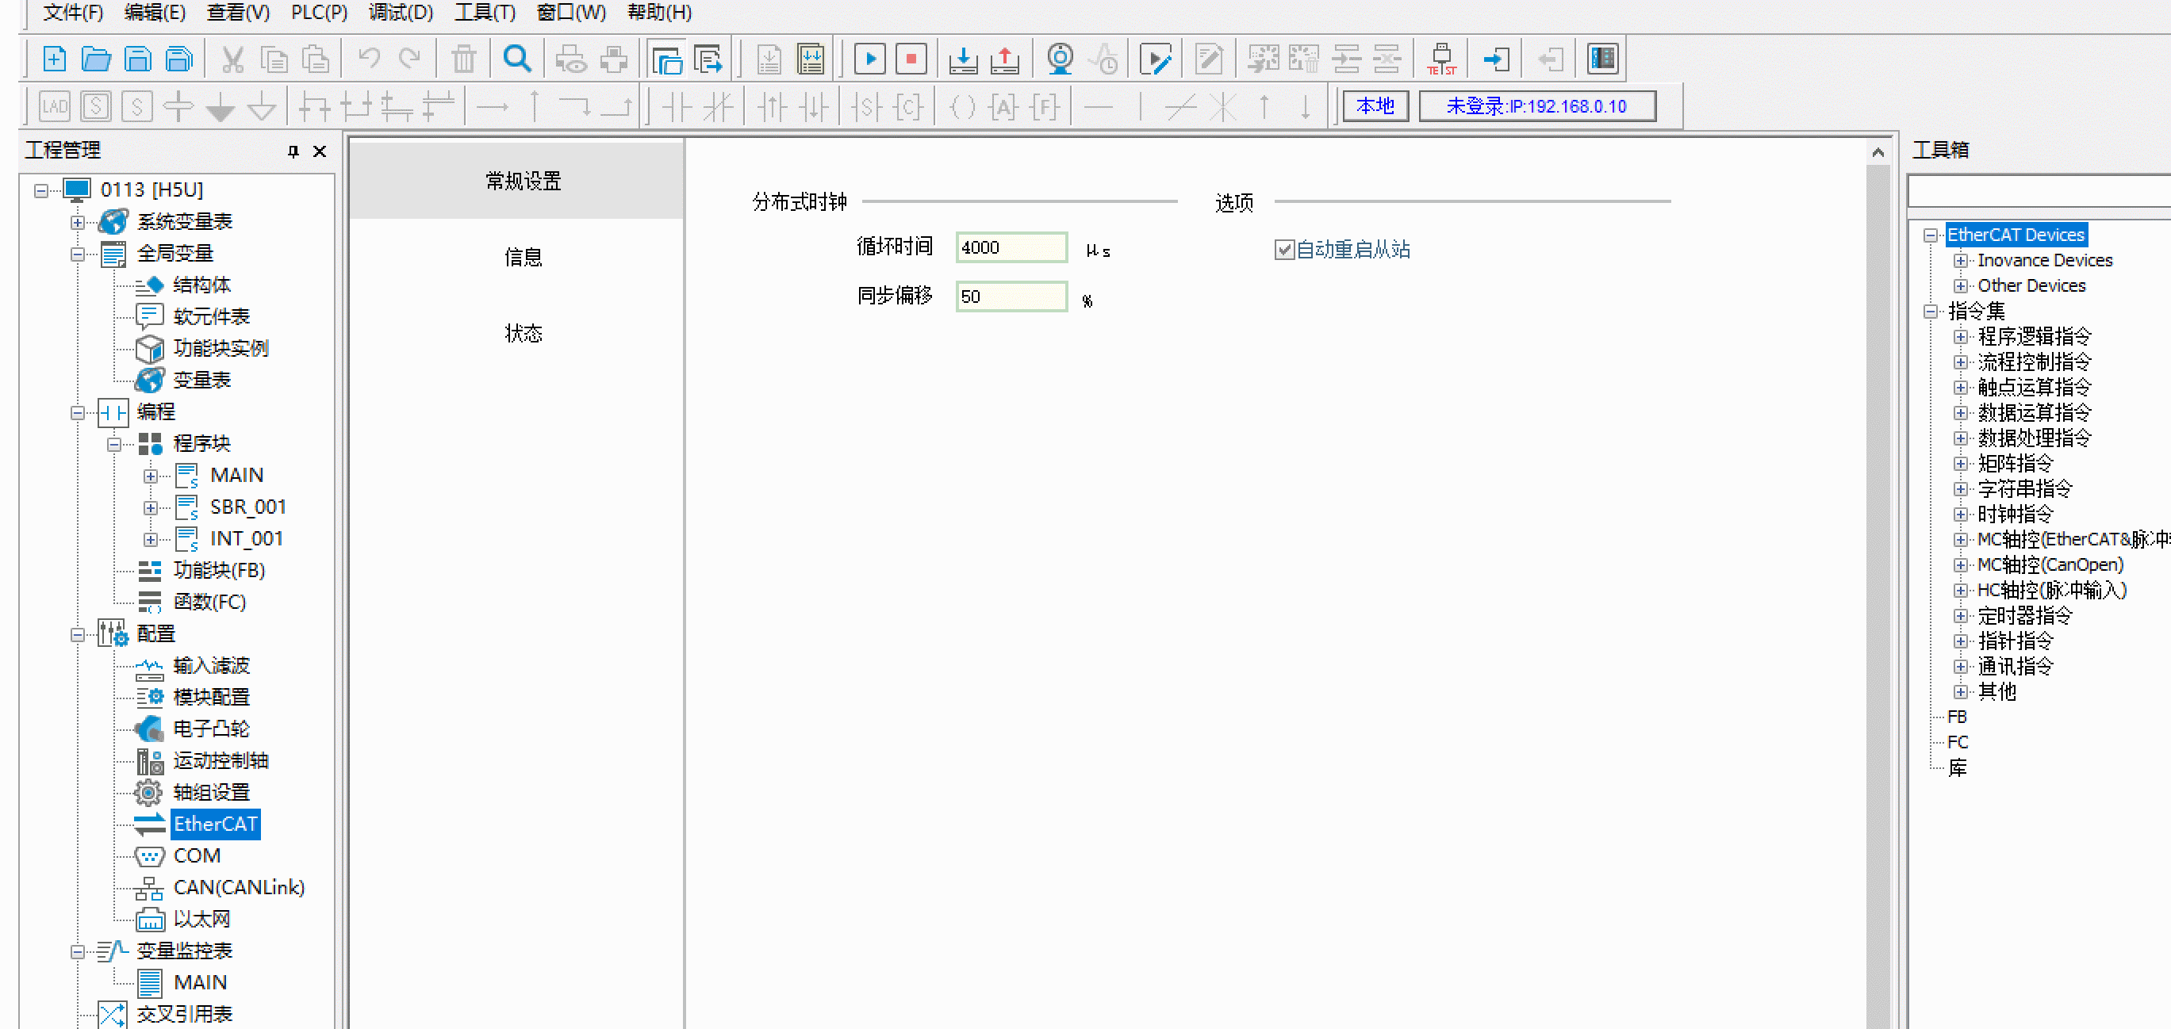The image size is (2171, 1029).
Task: Expand Inovance Devices in toolbox
Action: (x=1960, y=261)
